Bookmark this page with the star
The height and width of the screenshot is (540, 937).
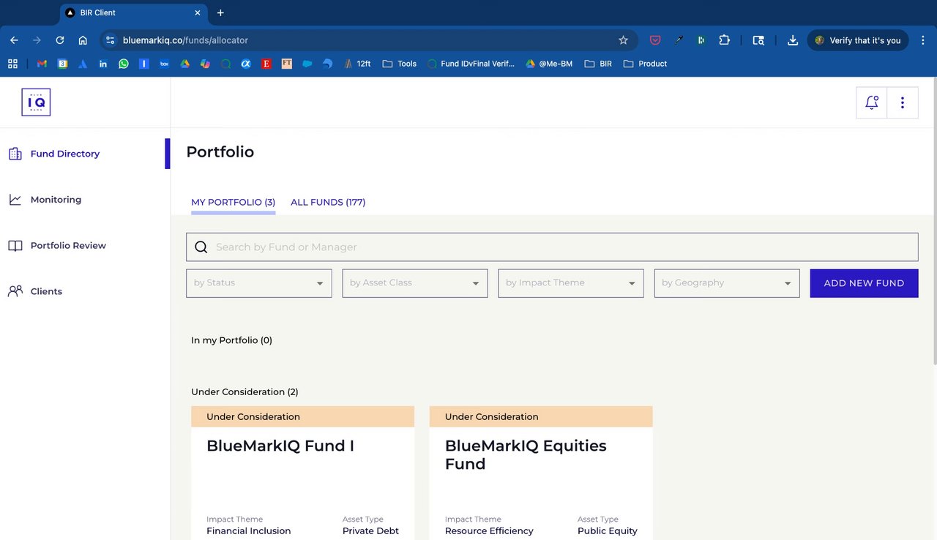point(623,40)
